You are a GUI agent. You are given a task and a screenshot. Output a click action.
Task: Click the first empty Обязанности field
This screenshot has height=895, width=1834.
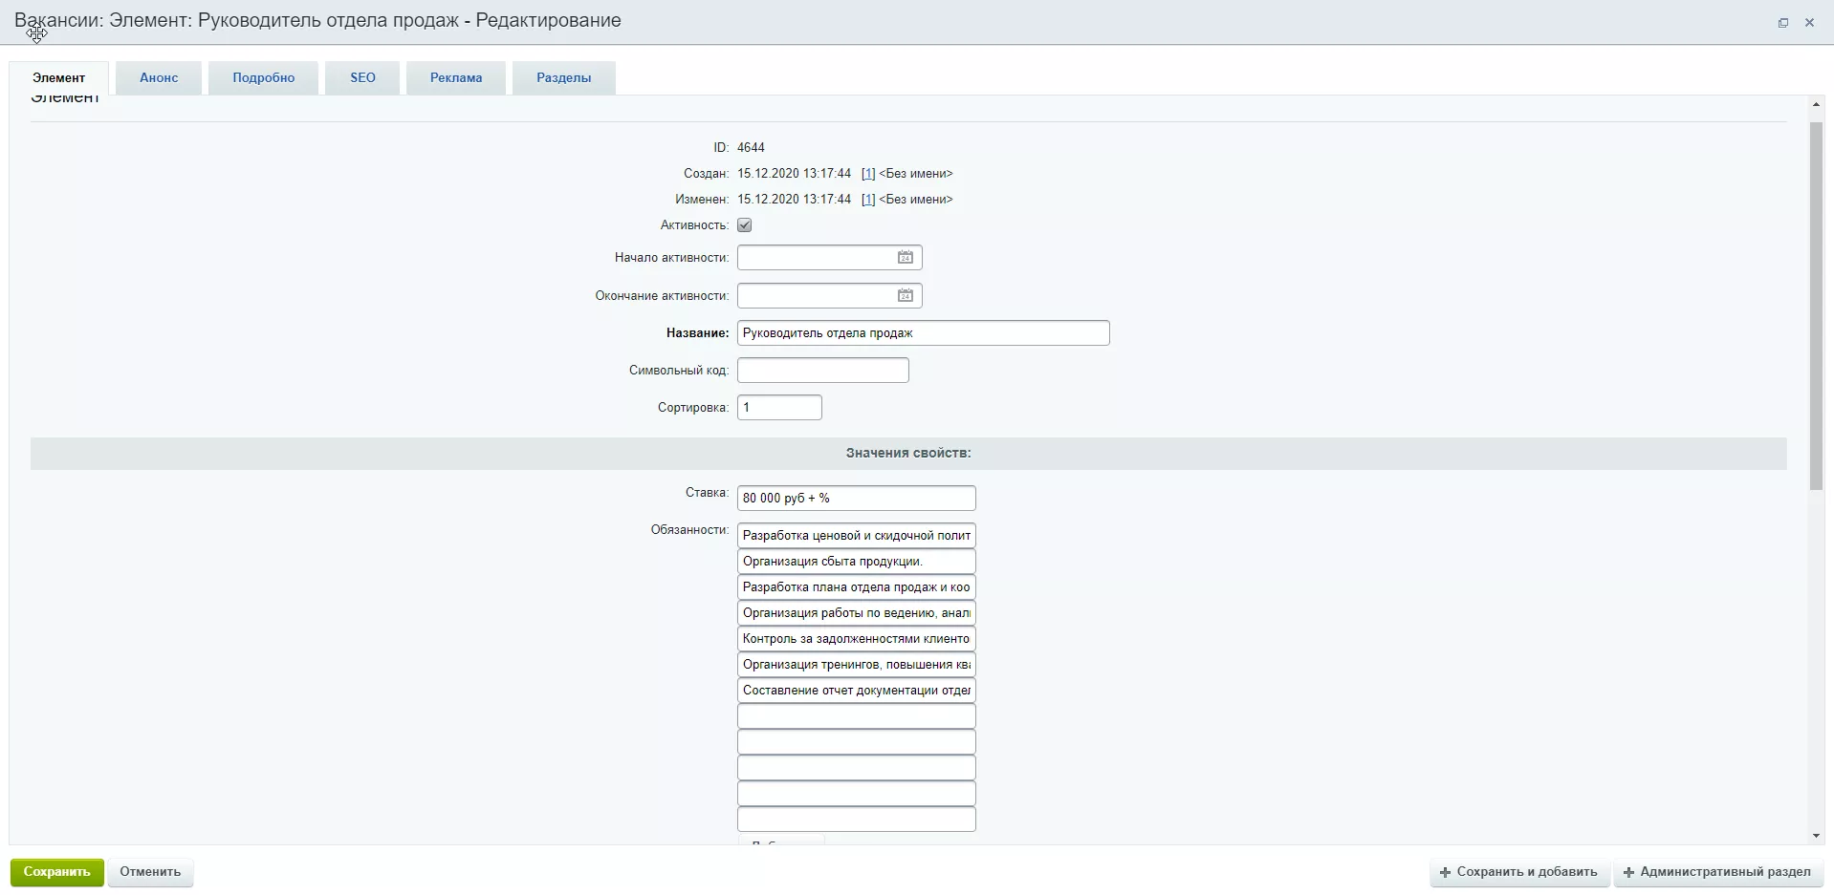point(857,716)
